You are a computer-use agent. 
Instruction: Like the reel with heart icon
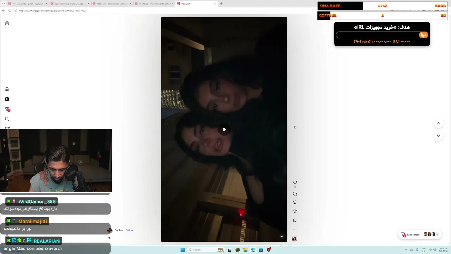(295, 182)
